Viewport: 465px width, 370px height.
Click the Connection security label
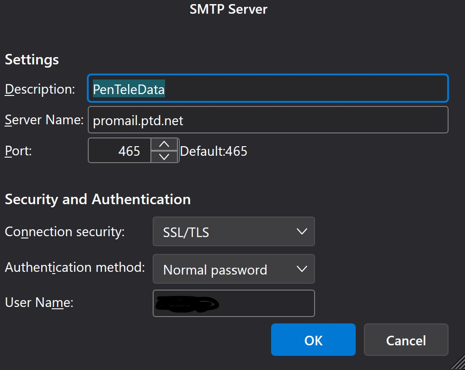(64, 232)
